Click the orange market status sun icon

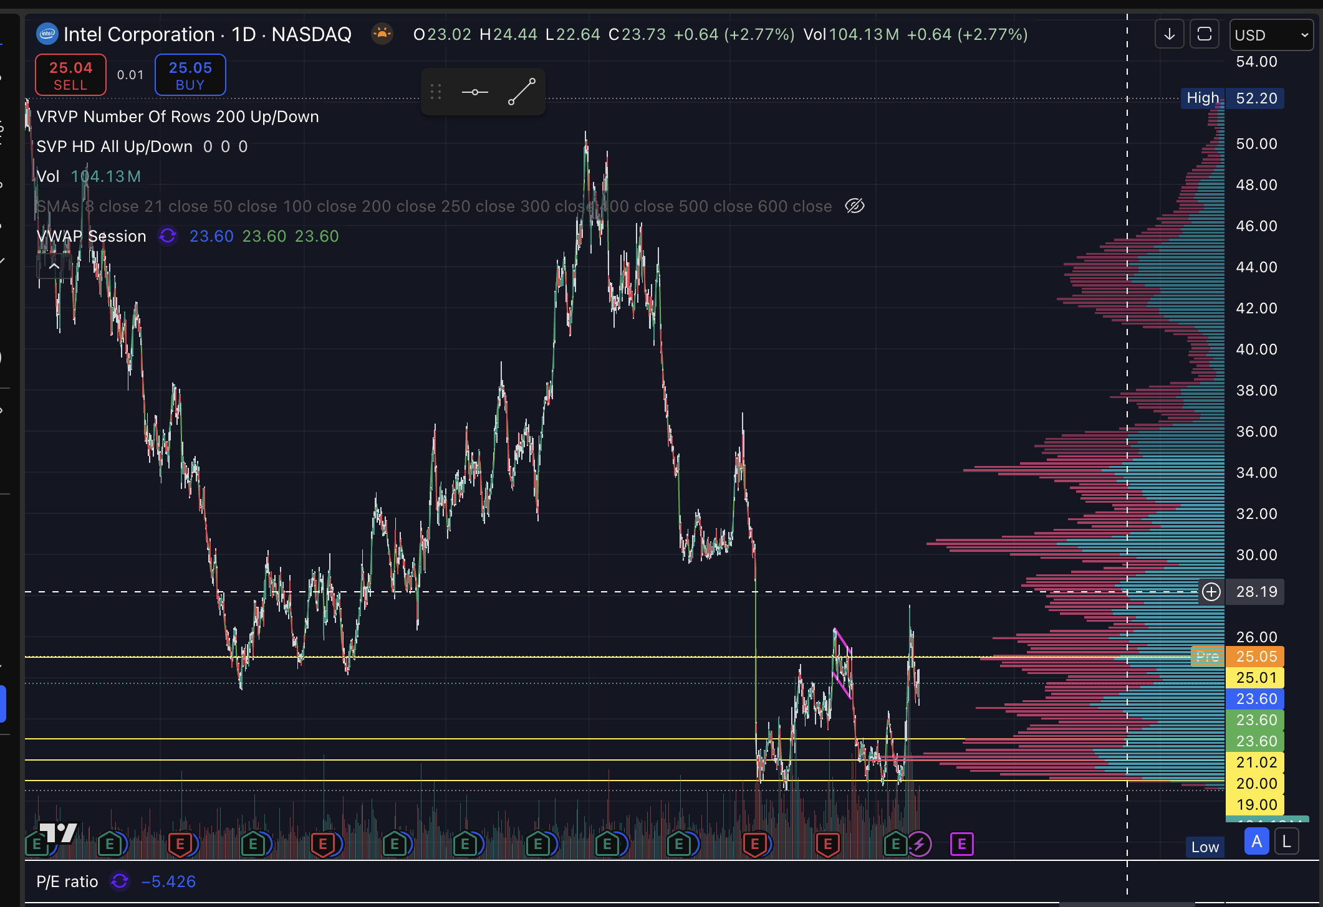click(382, 33)
